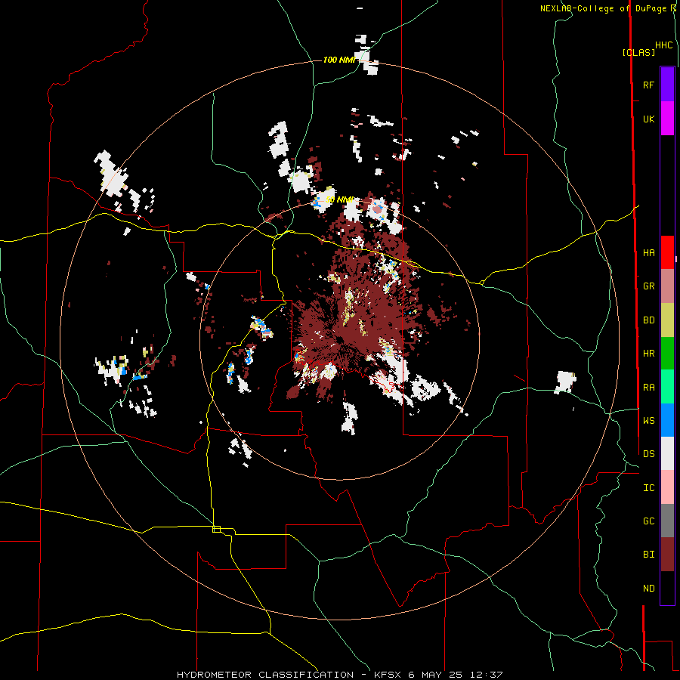Viewport: 680px width, 680px height.
Task: Click the WS legend label
Action: coord(648,420)
